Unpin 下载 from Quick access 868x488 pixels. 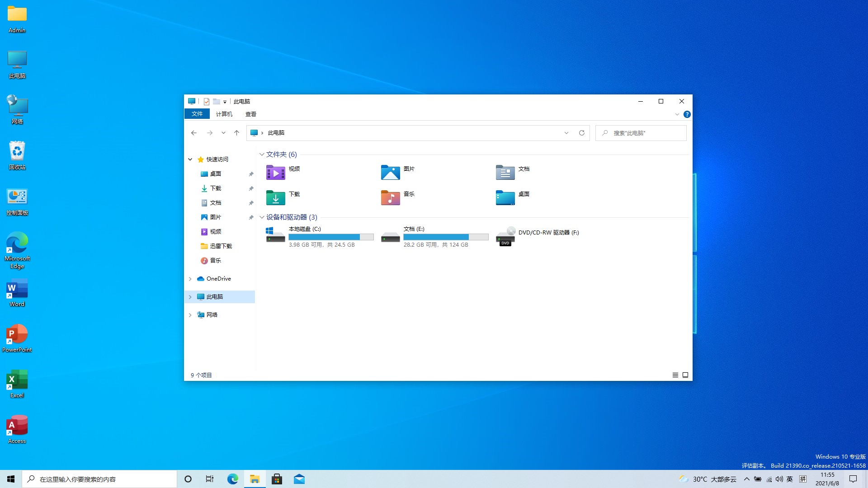(251, 188)
